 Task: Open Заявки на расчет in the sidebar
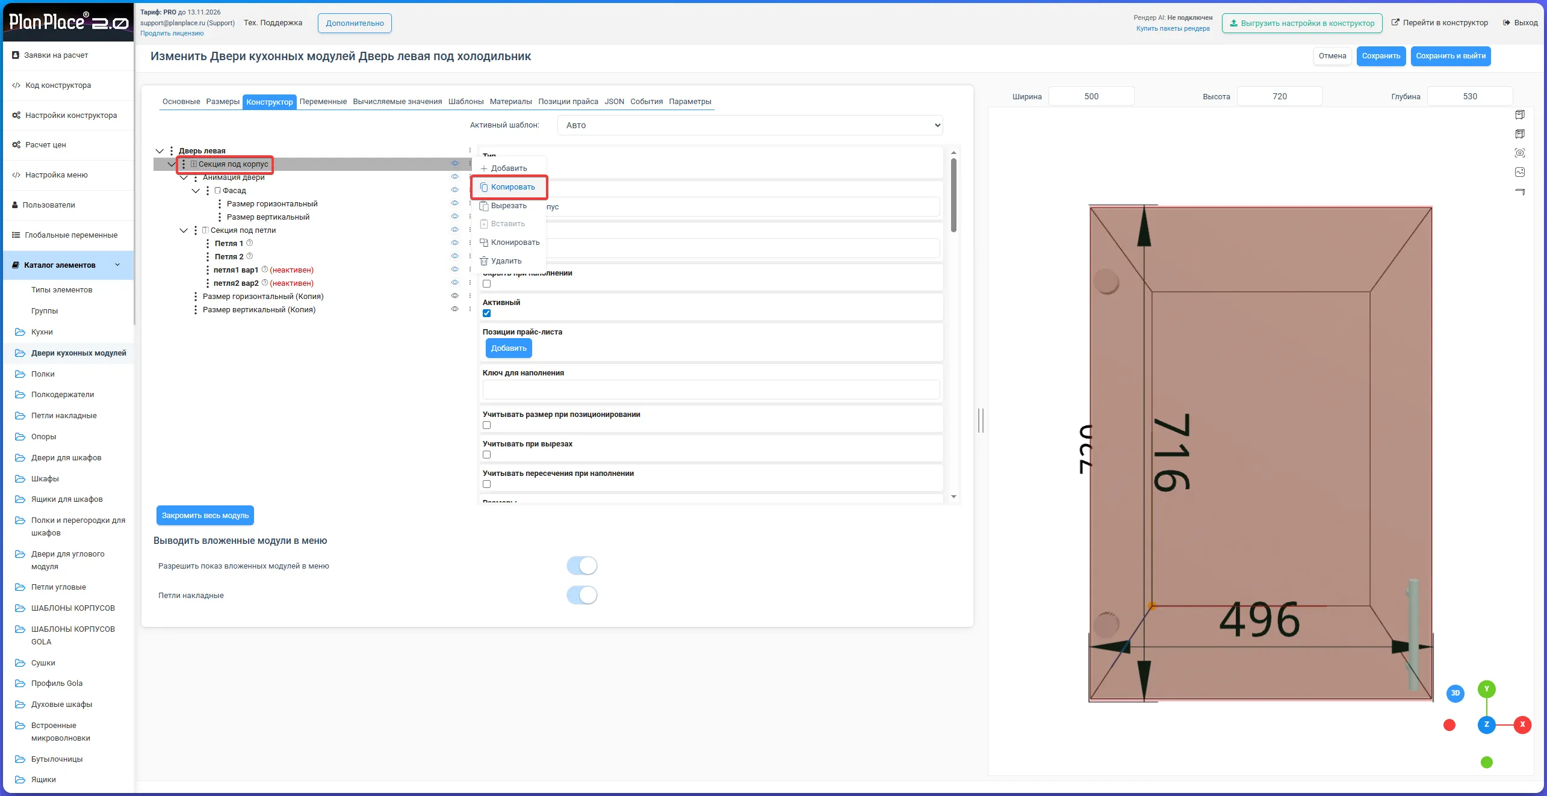(56, 55)
